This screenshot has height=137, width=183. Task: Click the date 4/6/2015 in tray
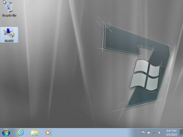[171, 135]
